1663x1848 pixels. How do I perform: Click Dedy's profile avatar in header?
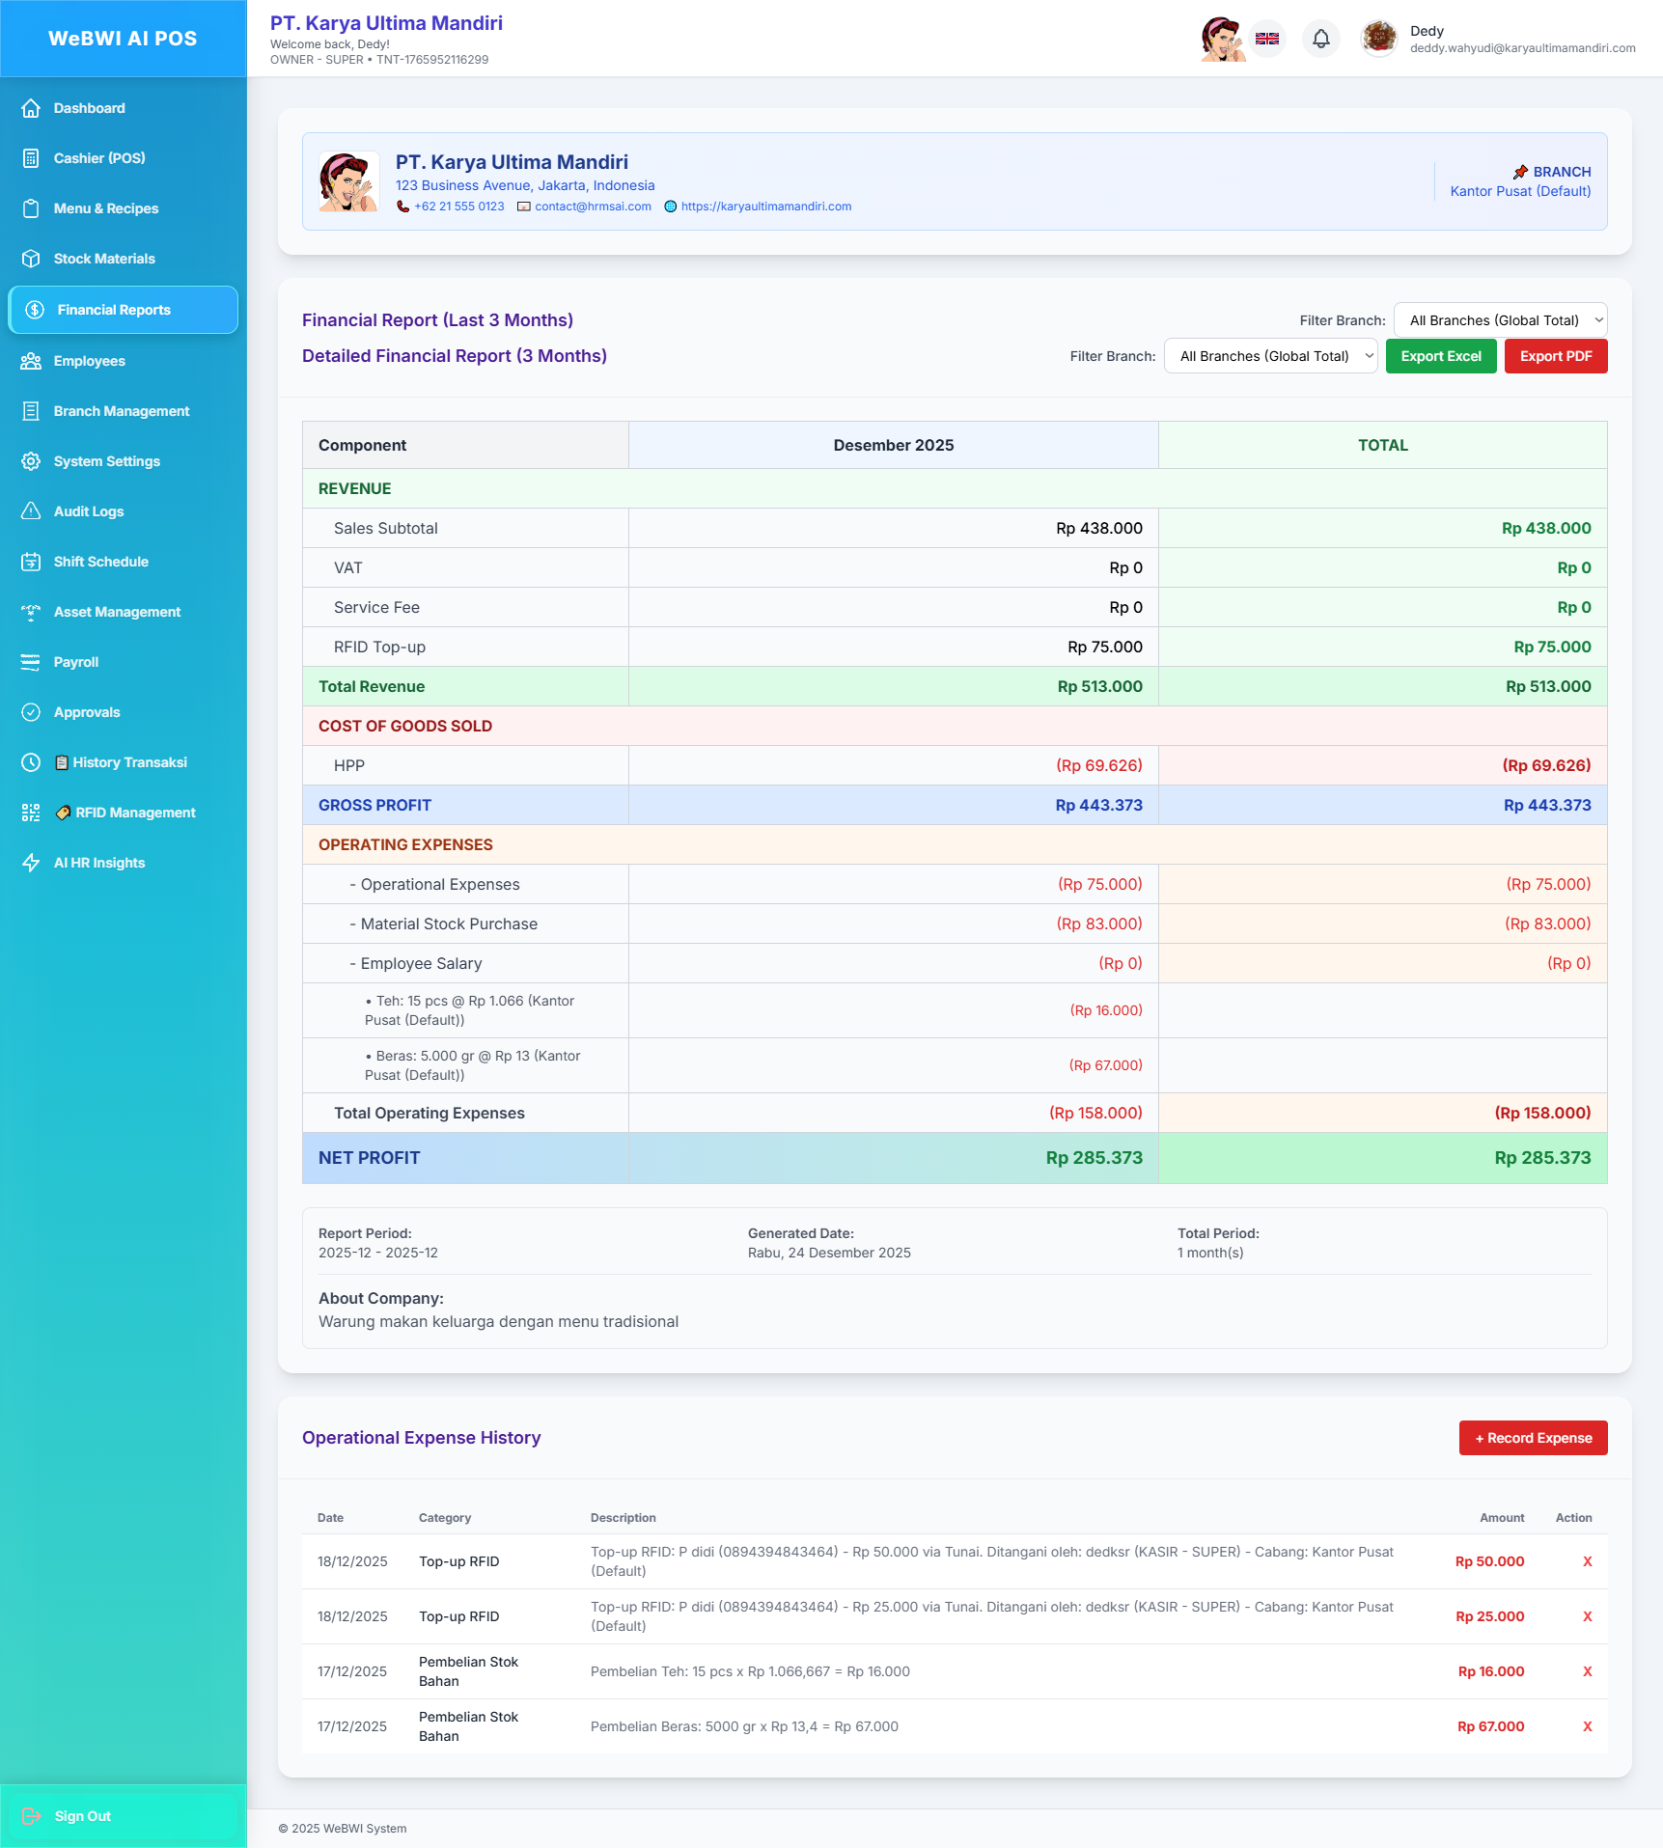click(1379, 39)
